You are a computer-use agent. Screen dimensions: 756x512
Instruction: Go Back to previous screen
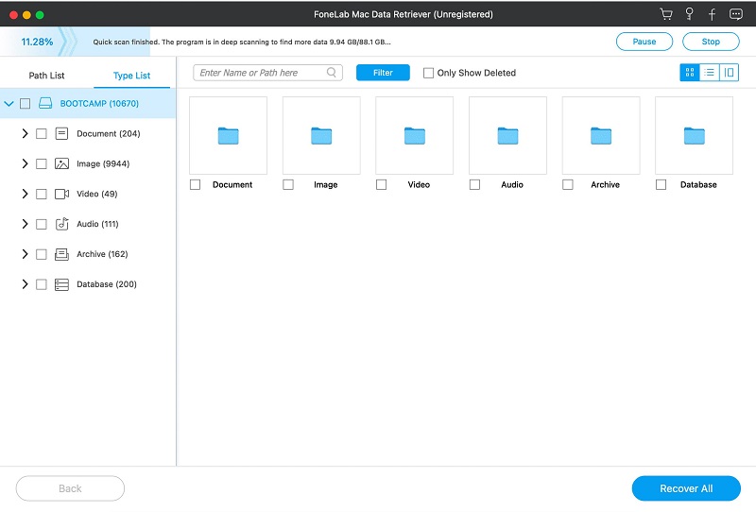click(x=70, y=488)
